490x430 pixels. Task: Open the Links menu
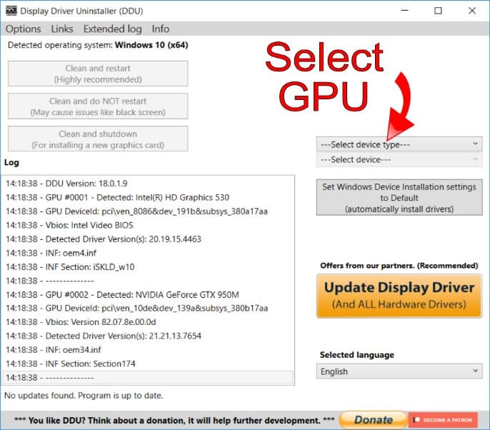[x=62, y=29]
